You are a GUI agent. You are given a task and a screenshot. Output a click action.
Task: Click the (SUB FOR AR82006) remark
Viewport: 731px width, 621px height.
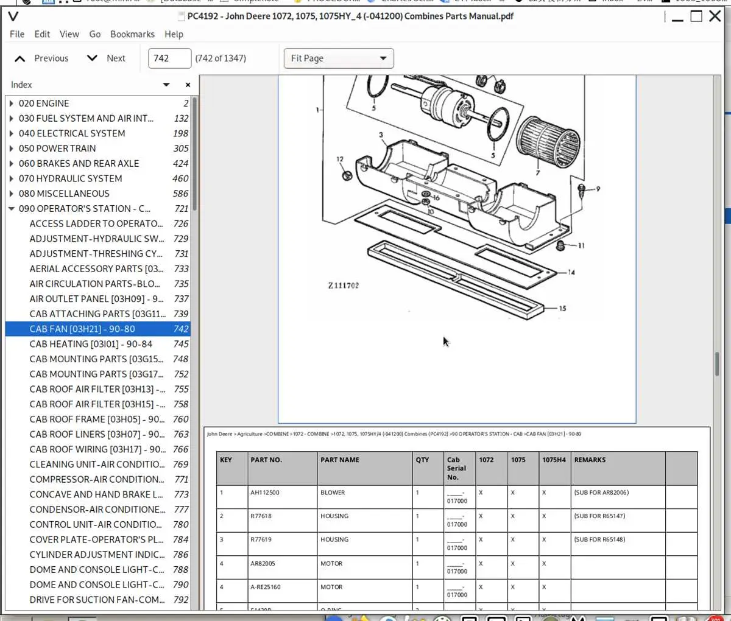[601, 493]
